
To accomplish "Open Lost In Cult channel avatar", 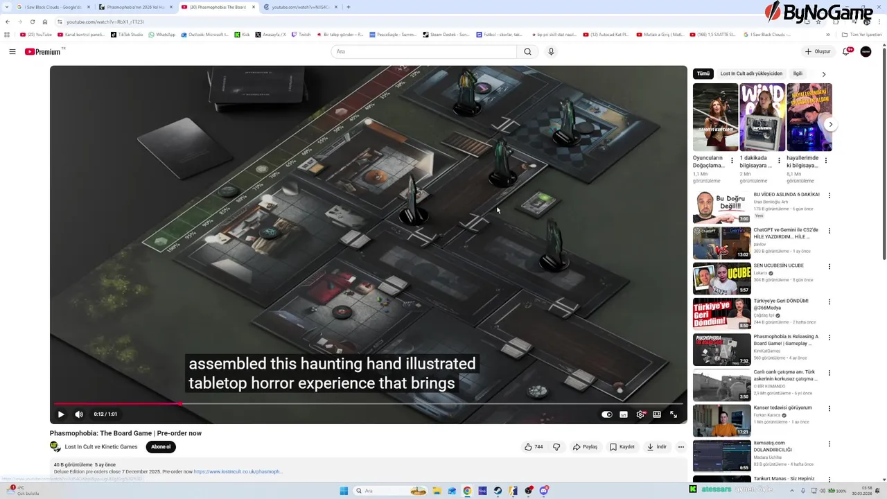I will pyautogui.click(x=55, y=447).
